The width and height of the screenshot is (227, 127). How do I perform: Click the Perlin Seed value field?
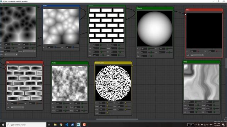(77, 107)
